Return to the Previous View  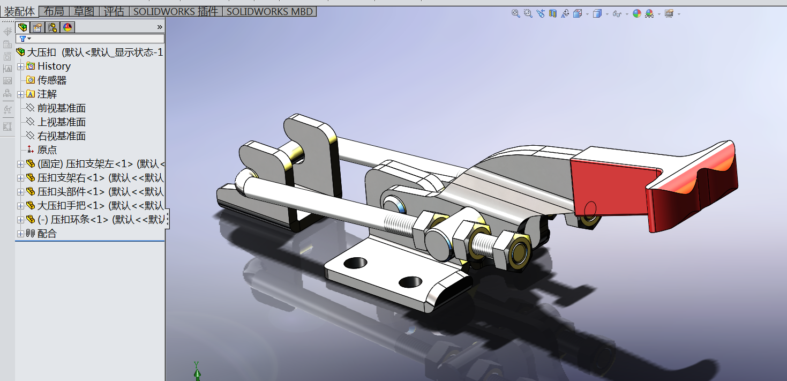pos(540,14)
